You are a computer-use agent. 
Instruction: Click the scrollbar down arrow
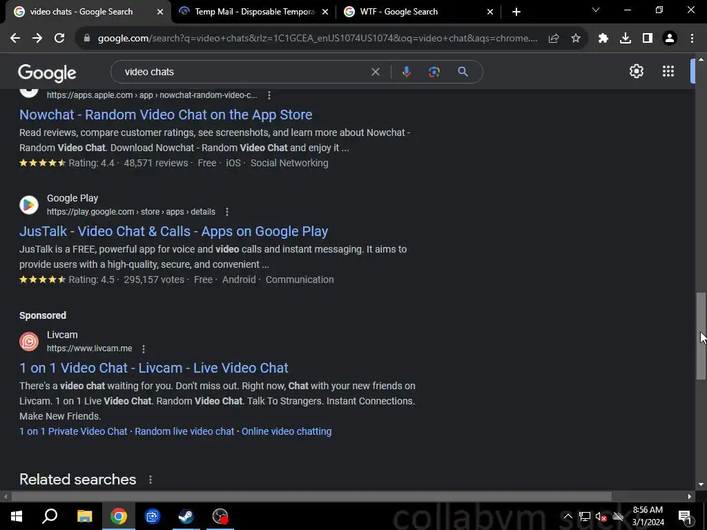point(701,485)
